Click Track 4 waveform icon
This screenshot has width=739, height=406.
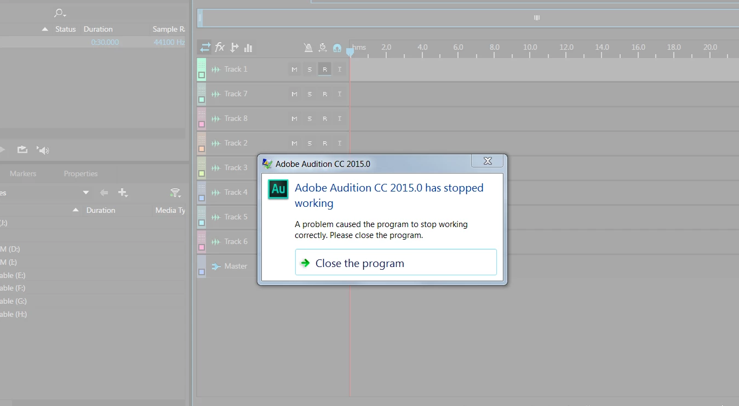coord(216,193)
